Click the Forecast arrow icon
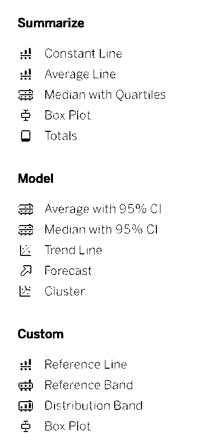 26,271
